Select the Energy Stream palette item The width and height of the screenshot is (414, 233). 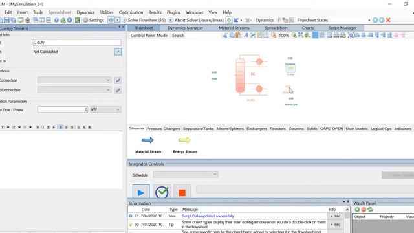184,144
